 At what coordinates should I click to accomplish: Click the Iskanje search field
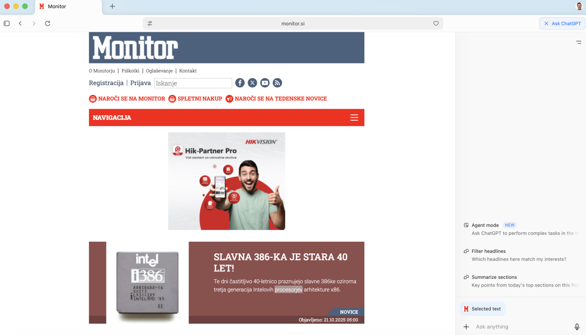[x=193, y=83]
